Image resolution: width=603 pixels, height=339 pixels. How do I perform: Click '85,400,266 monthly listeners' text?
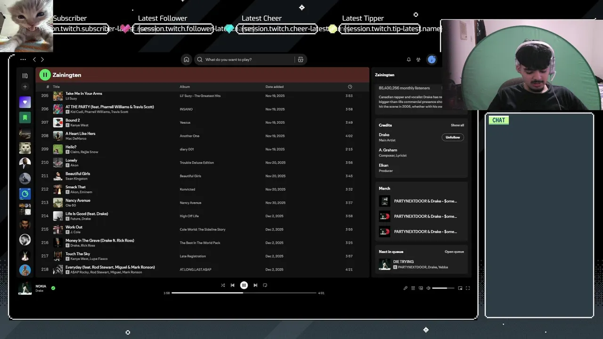[404, 88]
